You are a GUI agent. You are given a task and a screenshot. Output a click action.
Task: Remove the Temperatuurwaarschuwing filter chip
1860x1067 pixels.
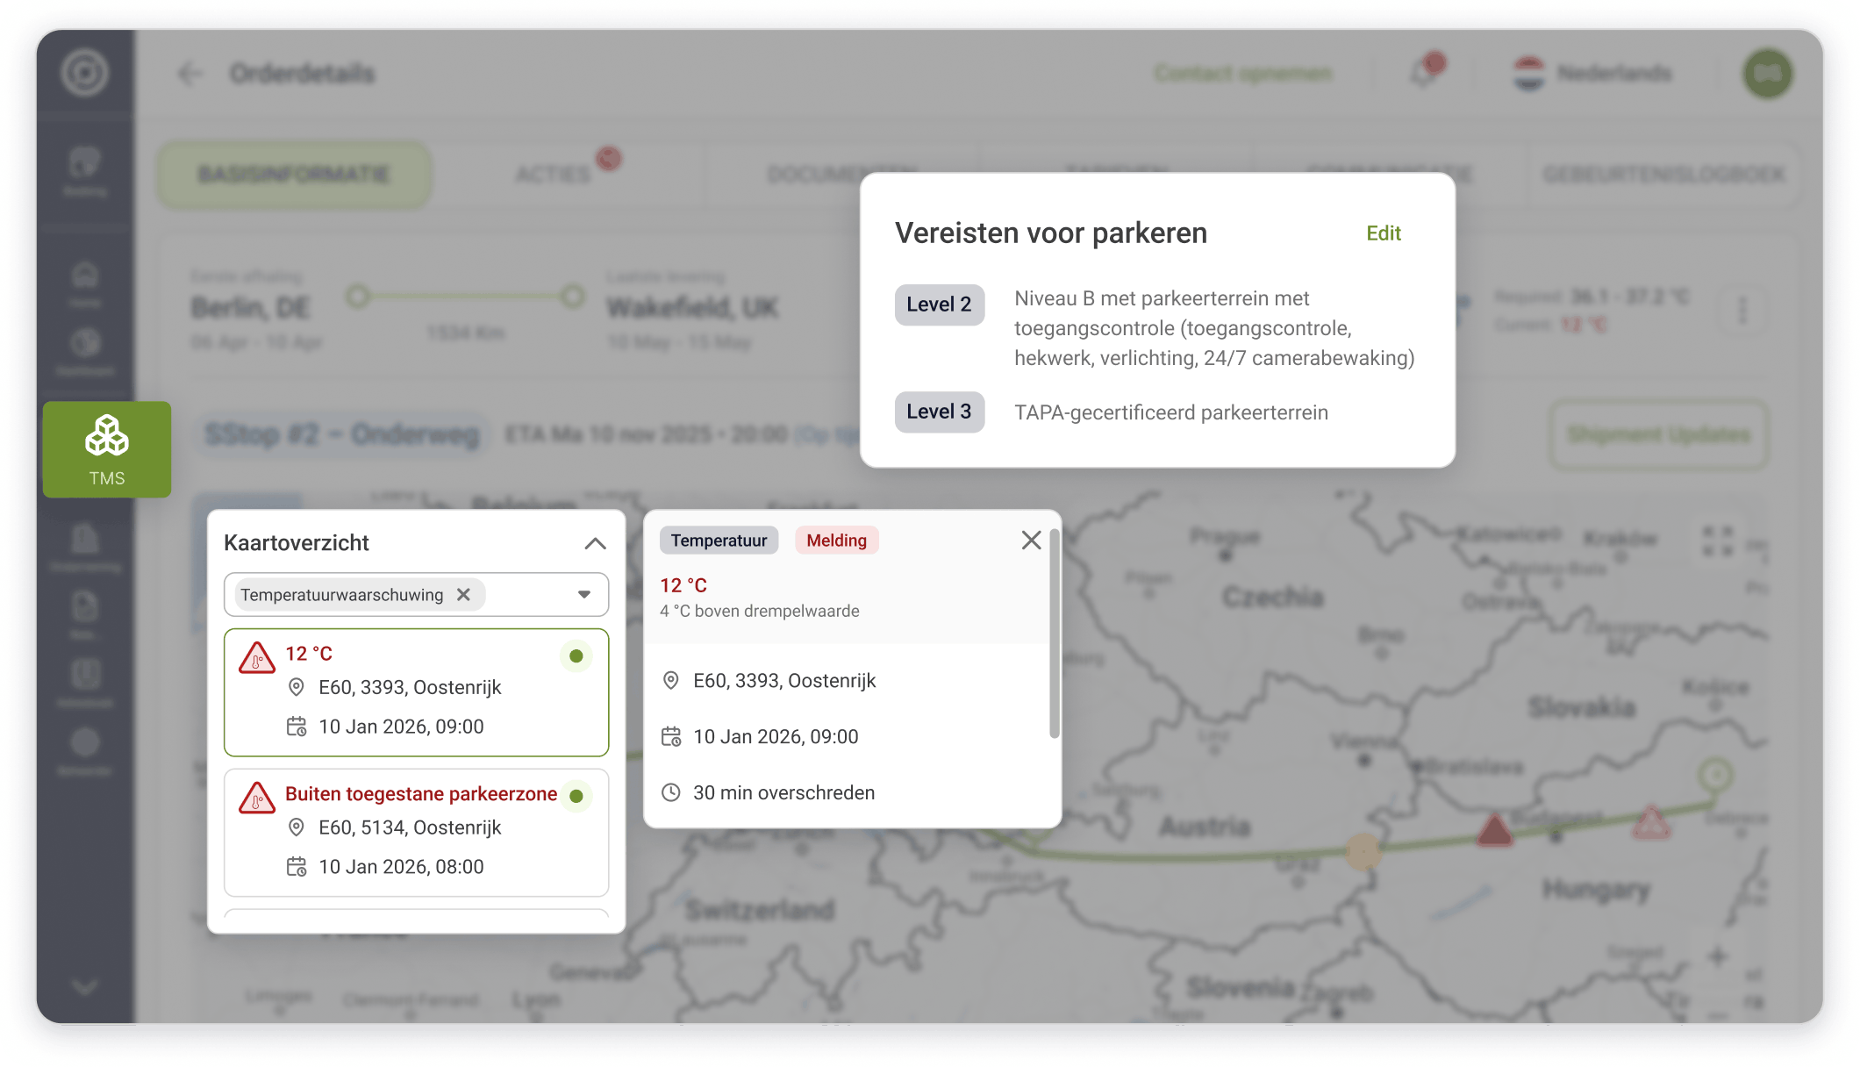(x=464, y=595)
